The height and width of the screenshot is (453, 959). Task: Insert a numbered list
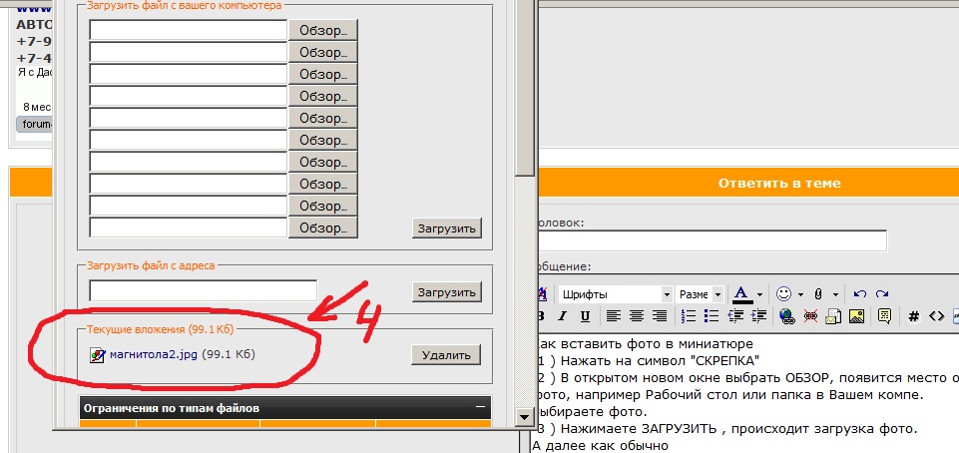coord(689,316)
